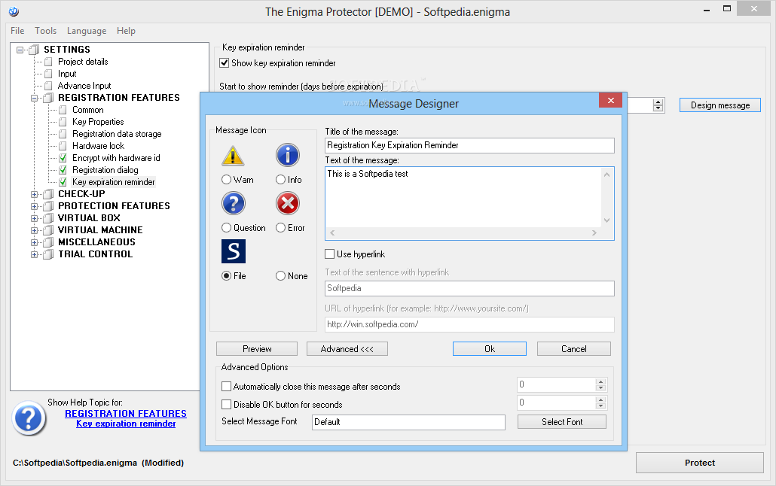776x486 pixels.
Task: Collapse the REGISTRATION FEATURES node
Action: [x=34, y=98]
